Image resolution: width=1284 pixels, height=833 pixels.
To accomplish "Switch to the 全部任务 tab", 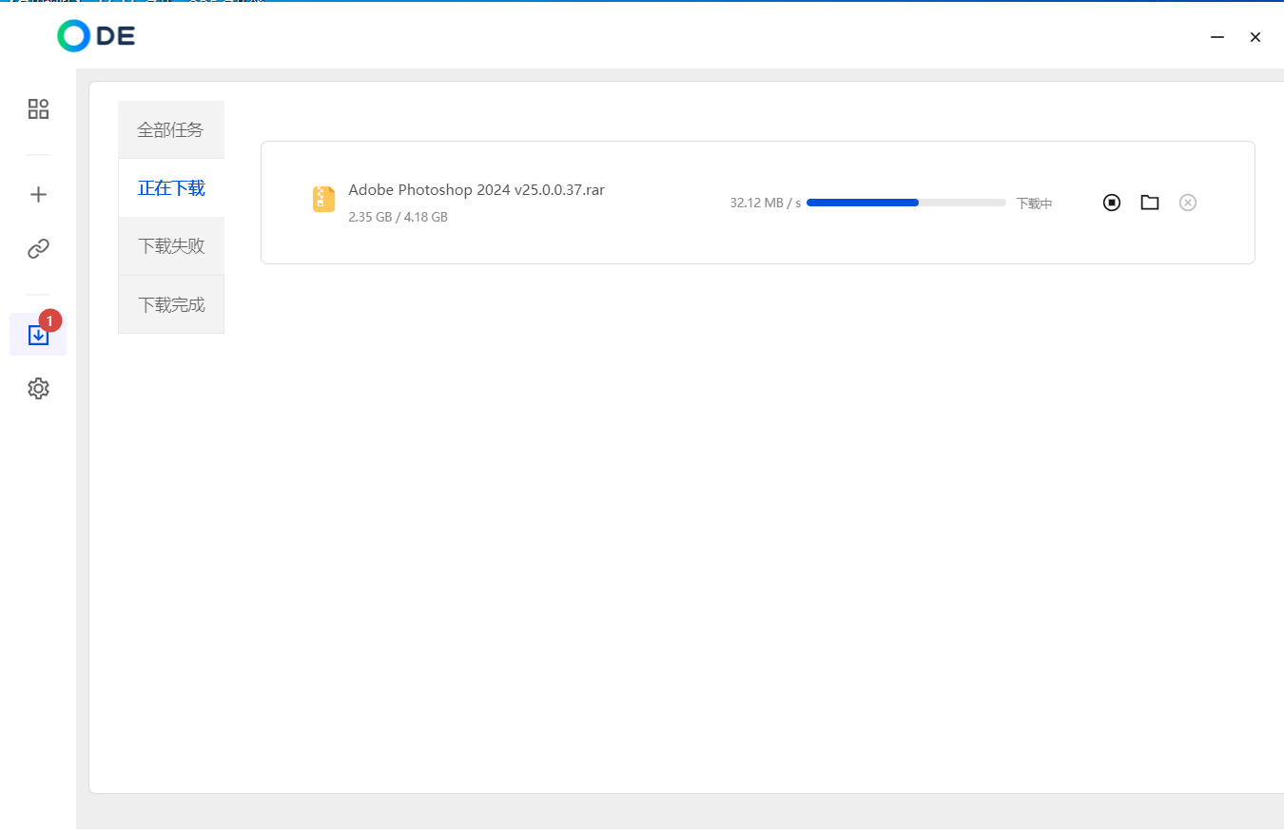I will [x=171, y=130].
